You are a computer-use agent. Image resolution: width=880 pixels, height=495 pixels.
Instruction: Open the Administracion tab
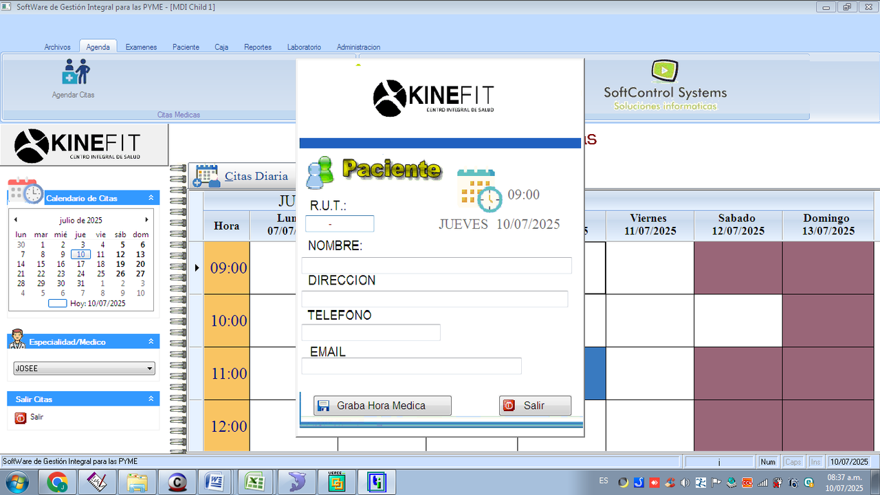(358, 47)
